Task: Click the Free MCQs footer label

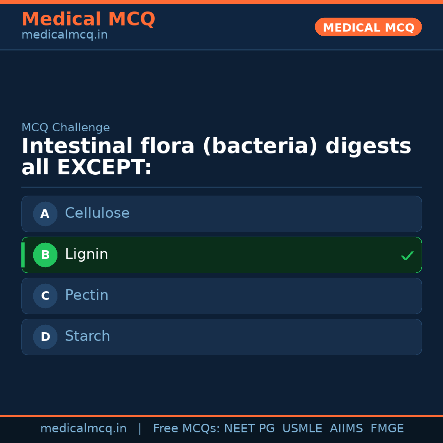Action: click(186, 429)
